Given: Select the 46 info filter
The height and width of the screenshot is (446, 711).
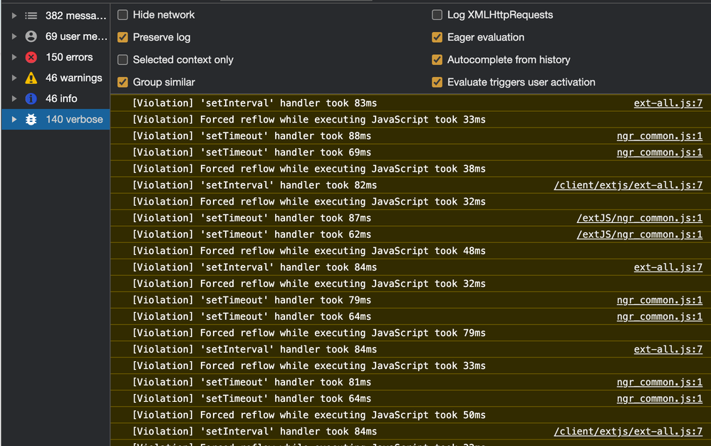Looking at the screenshot, I should [56, 98].
